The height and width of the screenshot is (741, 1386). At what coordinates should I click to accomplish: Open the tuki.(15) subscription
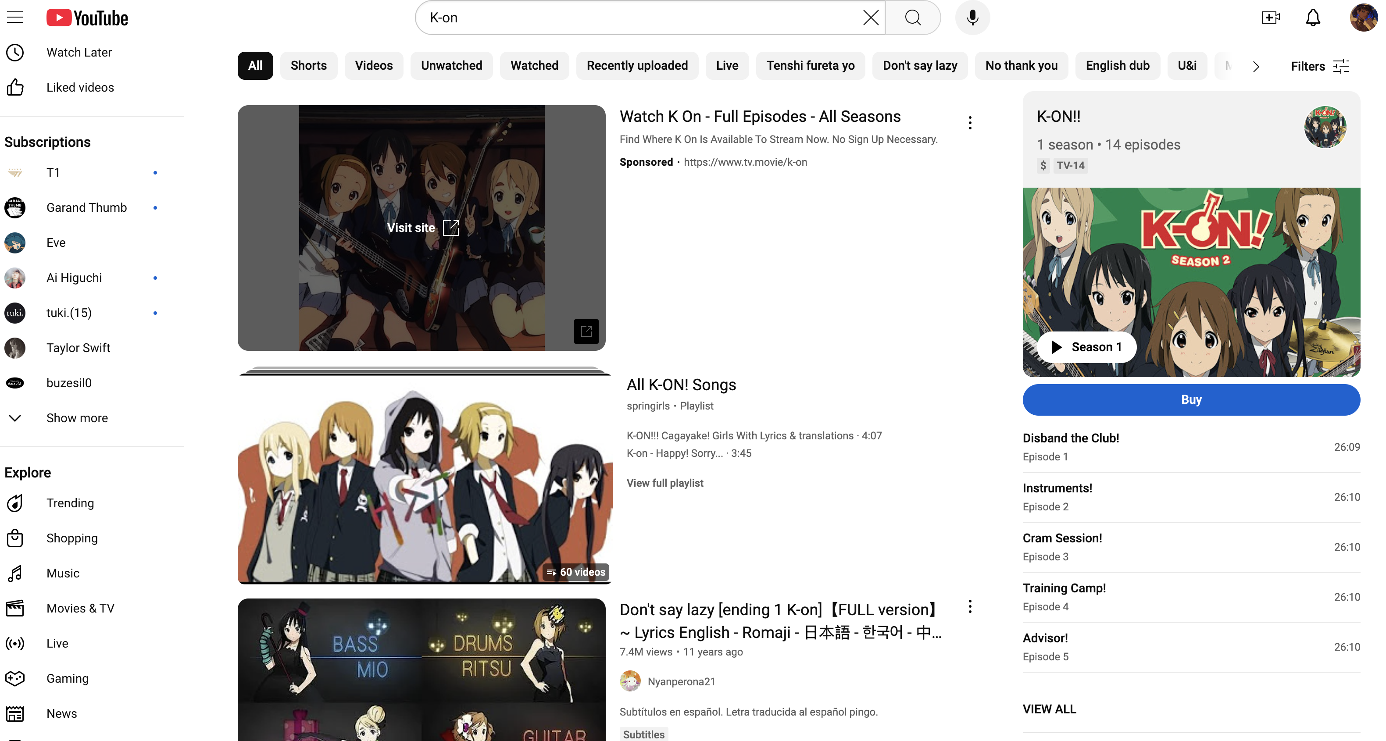pos(92,313)
